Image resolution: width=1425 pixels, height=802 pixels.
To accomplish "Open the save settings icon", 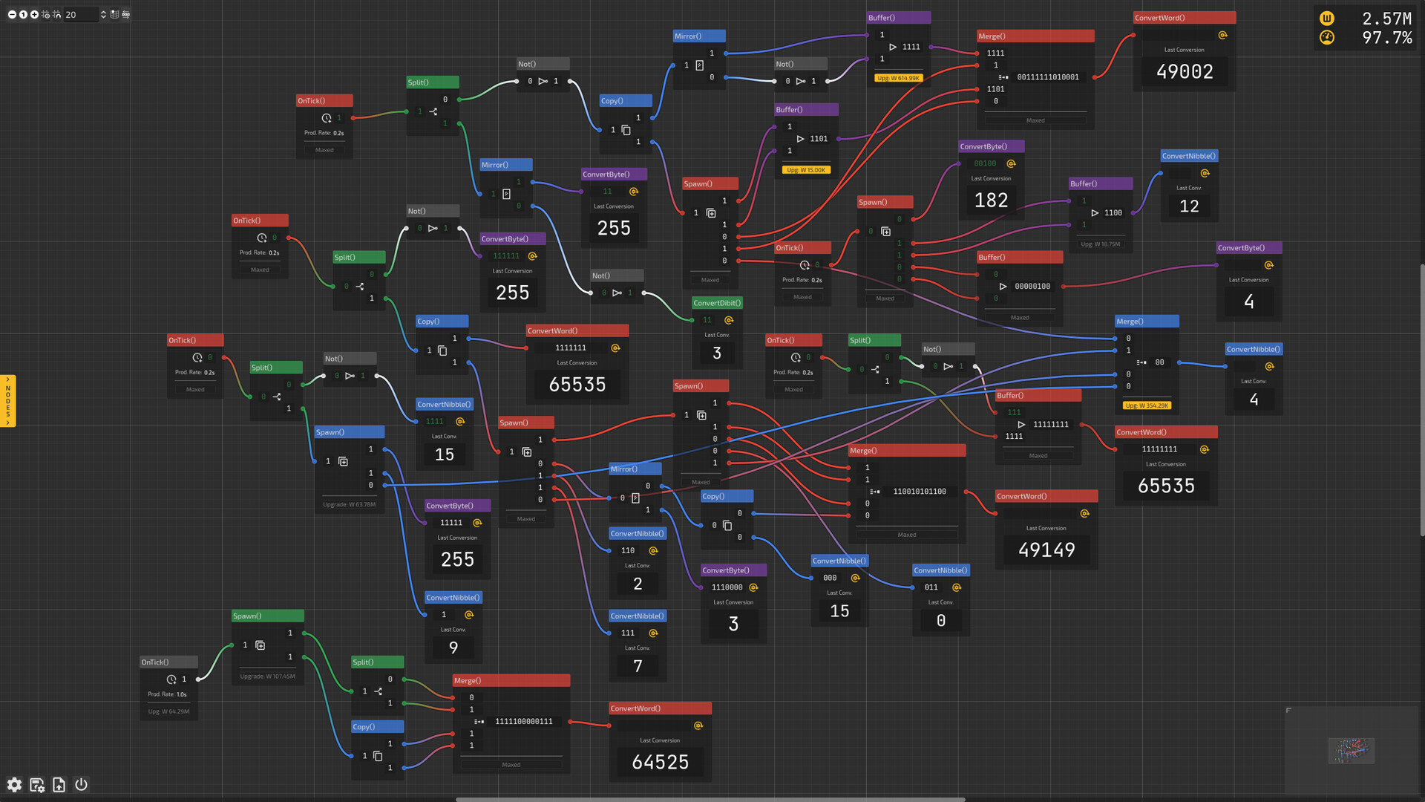I will click(x=36, y=784).
